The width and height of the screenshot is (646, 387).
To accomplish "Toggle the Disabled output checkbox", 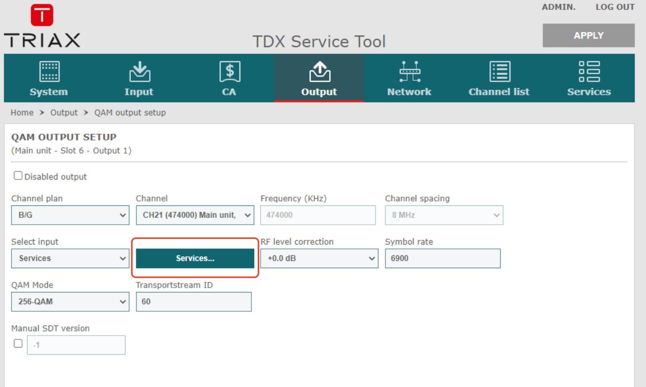I will tap(18, 176).
